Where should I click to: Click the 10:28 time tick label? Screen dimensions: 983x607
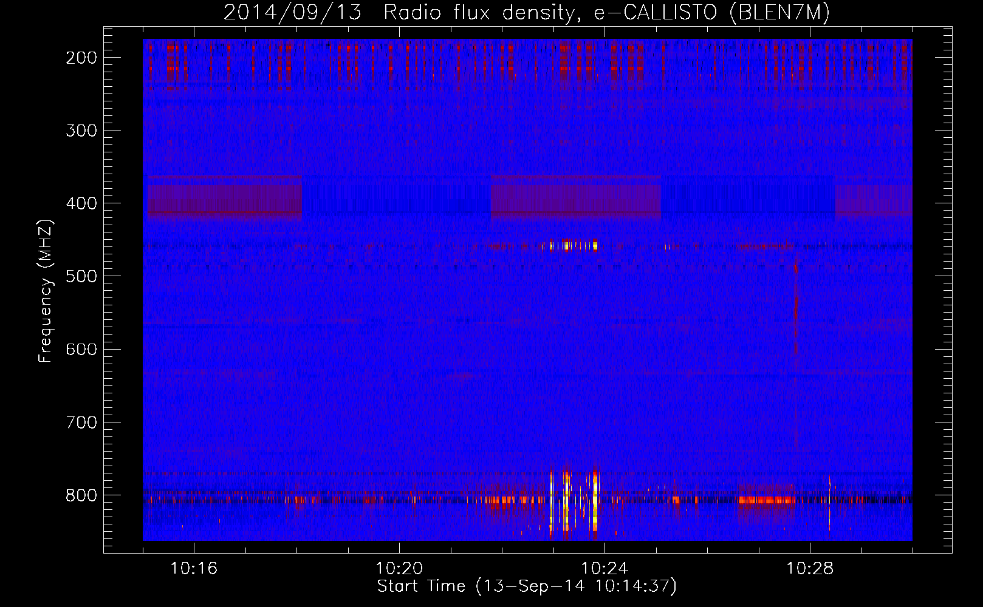pyautogui.click(x=810, y=569)
